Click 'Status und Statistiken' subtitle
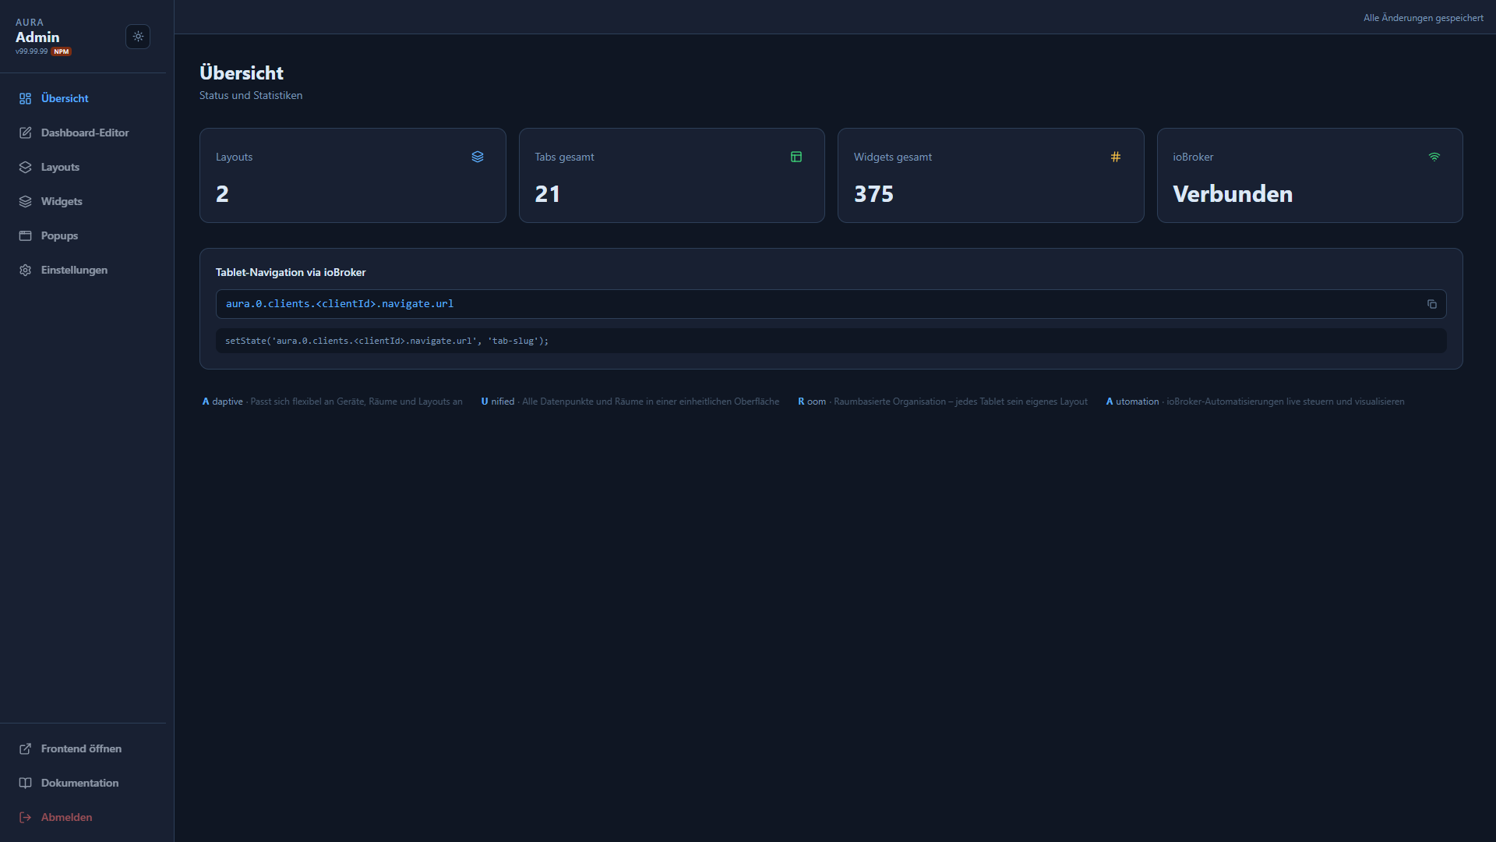The image size is (1496, 842). 251,95
